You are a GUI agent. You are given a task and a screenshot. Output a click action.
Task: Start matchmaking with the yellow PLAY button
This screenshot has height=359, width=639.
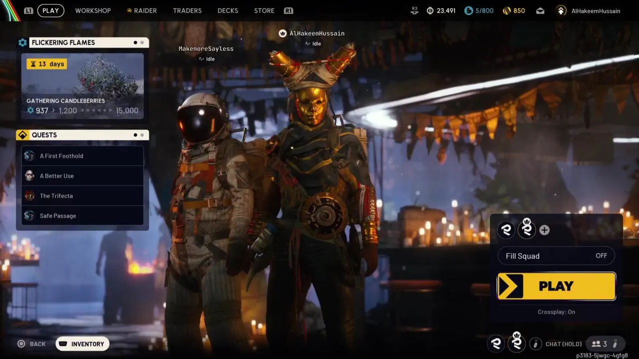pyautogui.click(x=557, y=286)
